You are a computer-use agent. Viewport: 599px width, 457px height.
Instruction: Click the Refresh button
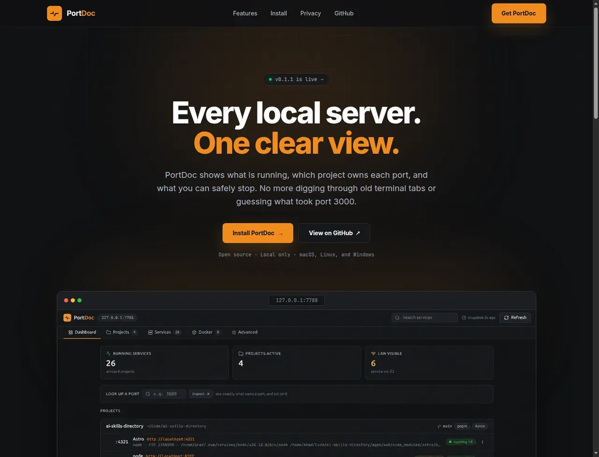515,318
